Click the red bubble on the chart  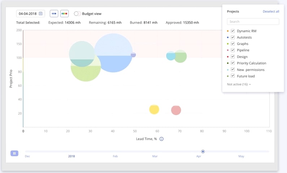(176, 110)
